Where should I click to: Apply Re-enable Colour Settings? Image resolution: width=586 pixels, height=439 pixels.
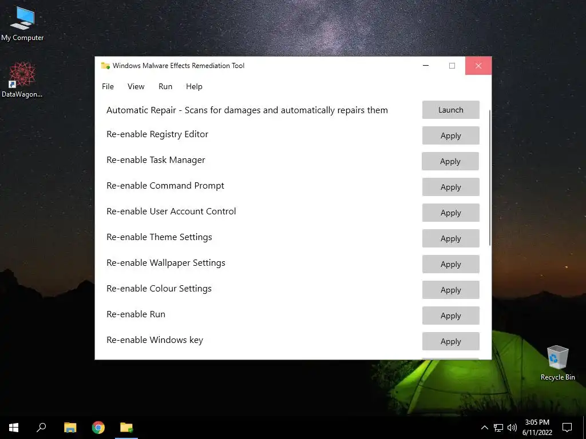(x=451, y=290)
